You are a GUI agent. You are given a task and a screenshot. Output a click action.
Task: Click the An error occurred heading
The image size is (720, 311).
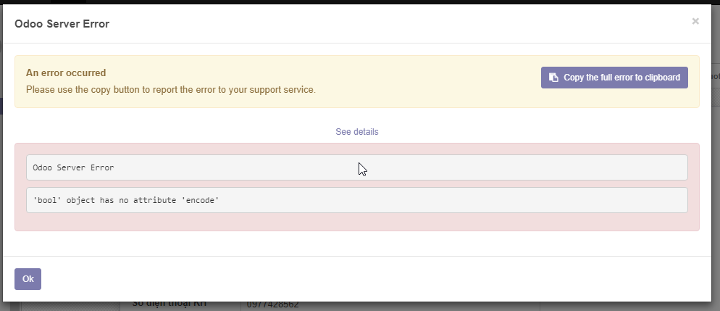tap(66, 72)
